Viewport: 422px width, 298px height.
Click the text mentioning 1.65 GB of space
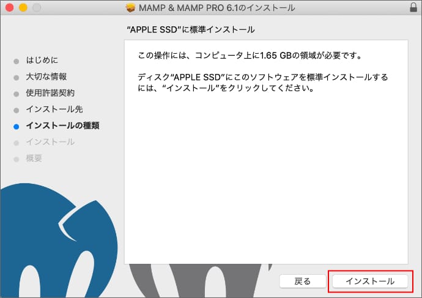click(251, 56)
